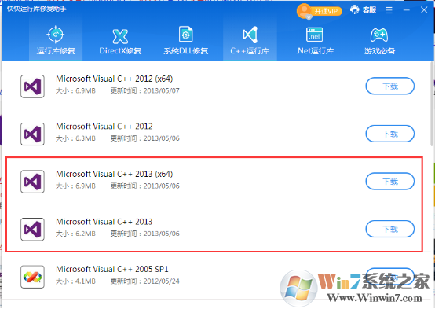This screenshot has height=309, width=435.
Task: Go to the 游戏必备 tab
Action: pos(379,41)
